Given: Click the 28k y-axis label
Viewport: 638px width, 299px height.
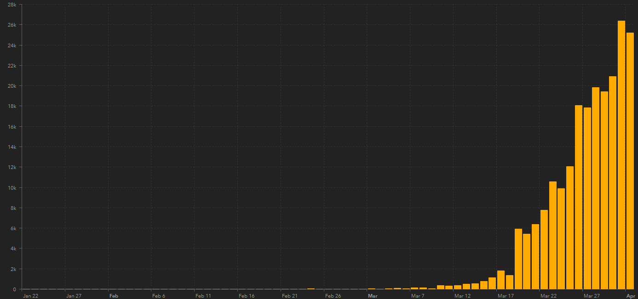Looking at the screenshot, I should click(x=12, y=5).
